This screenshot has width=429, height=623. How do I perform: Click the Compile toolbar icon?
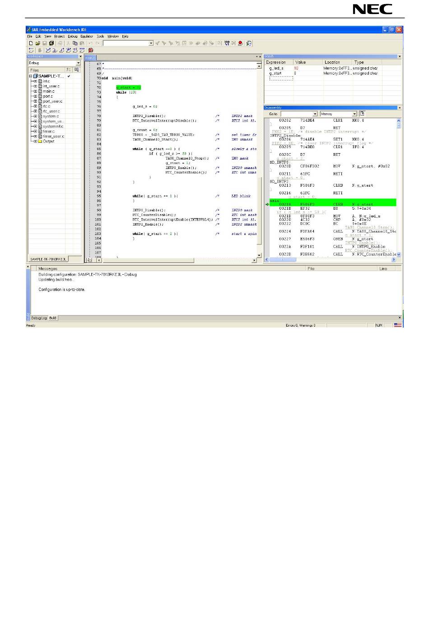click(220, 43)
